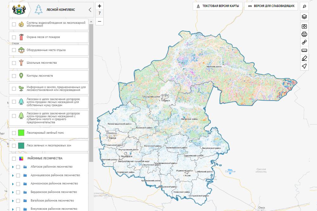Click the Ишимский район map label

click(185, 171)
